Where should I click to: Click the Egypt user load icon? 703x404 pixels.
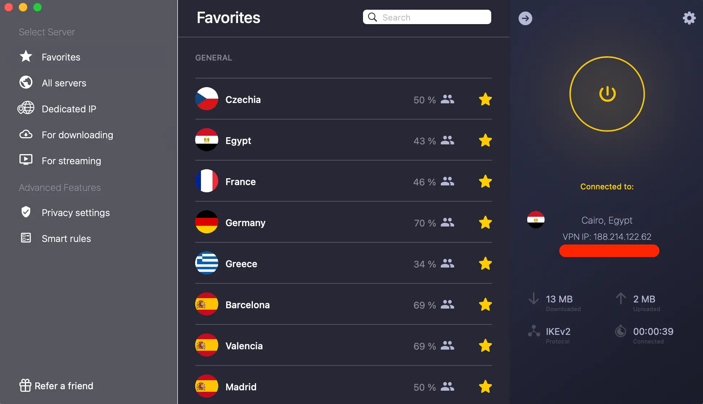click(448, 140)
